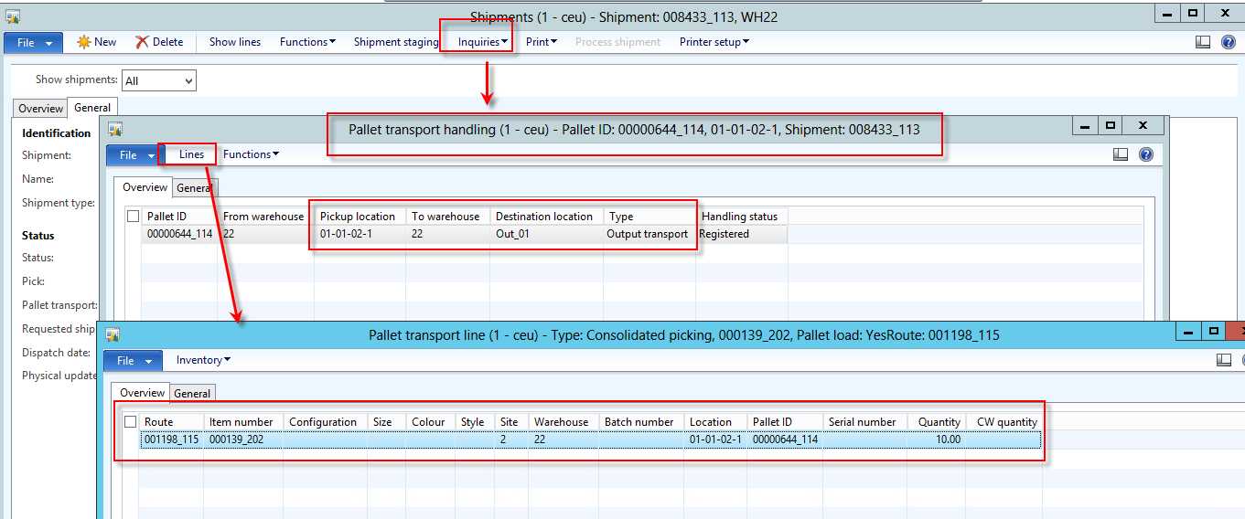Click Lines button in Pallet transport handling
Screen dimensions: 1245x519
click(x=191, y=154)
